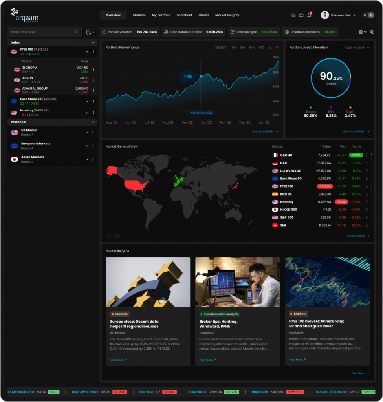The image size is (383, 402).
Task: Switch to light mode with sun toggle
Action: click(365, 15)
